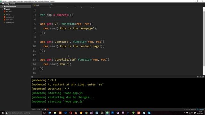This screenshot has height=115, width=205.
Task: Click line number 13 in the gutter
Action: click(x=34, y=60)
